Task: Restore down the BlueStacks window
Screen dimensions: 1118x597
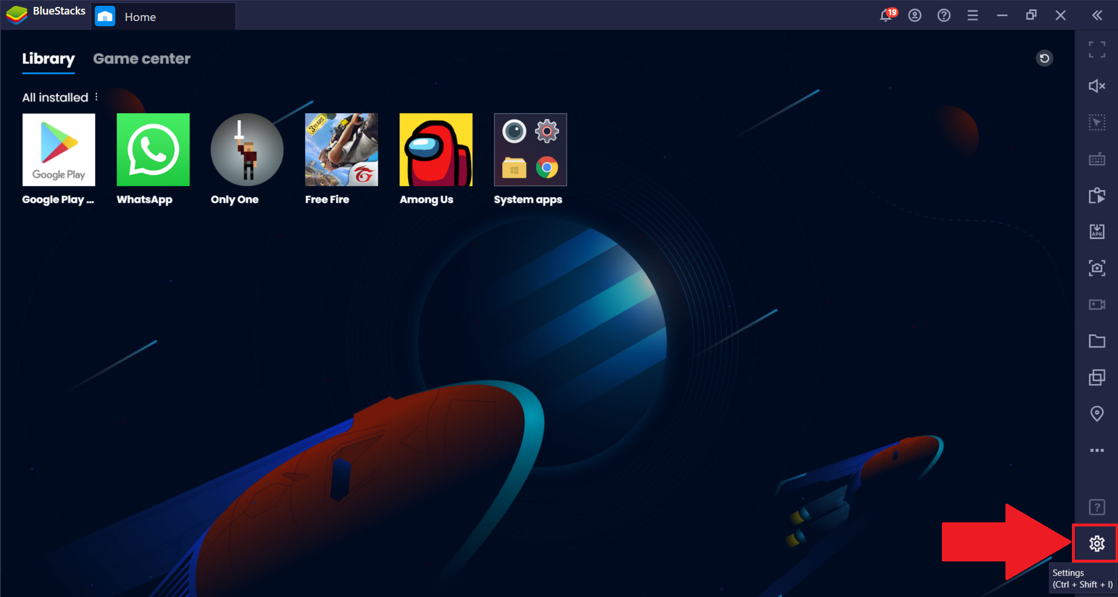Action: point(1031,15)
